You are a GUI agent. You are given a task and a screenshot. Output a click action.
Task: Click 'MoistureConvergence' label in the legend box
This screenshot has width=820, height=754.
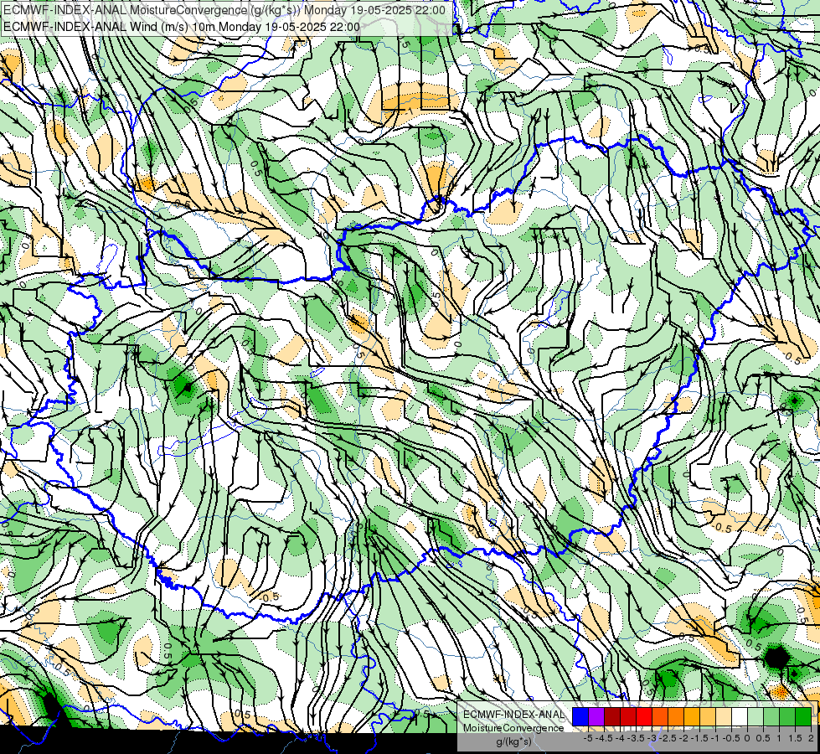513,728
